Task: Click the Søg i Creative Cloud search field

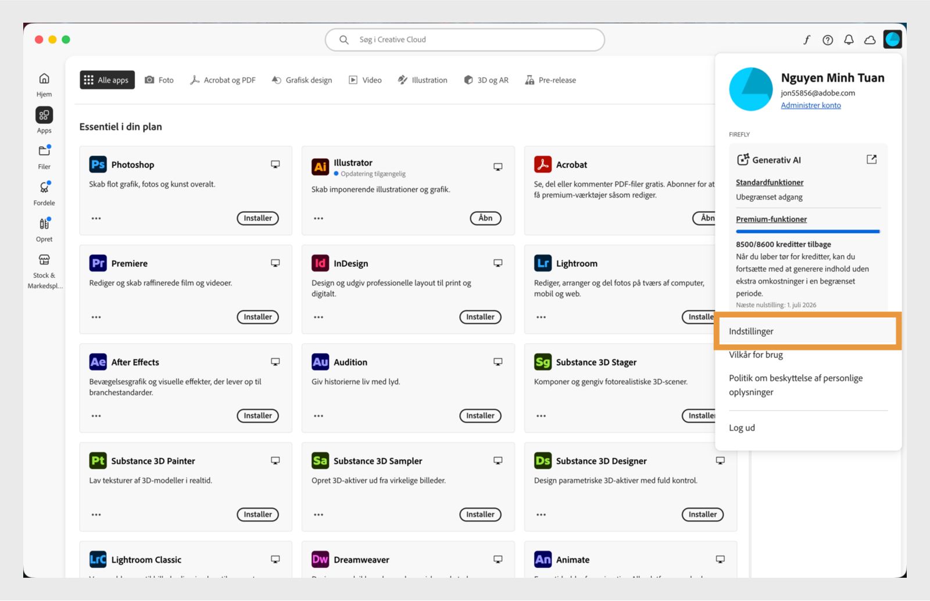Action: click(x=465, y=40)
